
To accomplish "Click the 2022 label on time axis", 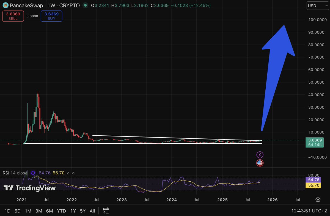I will 71,199.
